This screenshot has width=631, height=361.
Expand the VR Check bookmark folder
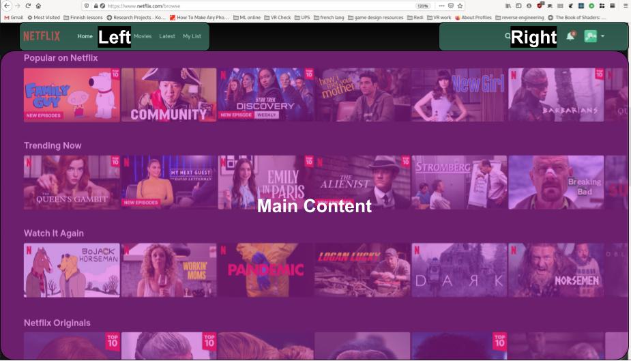pyautogui.click(x=277, y=18)
